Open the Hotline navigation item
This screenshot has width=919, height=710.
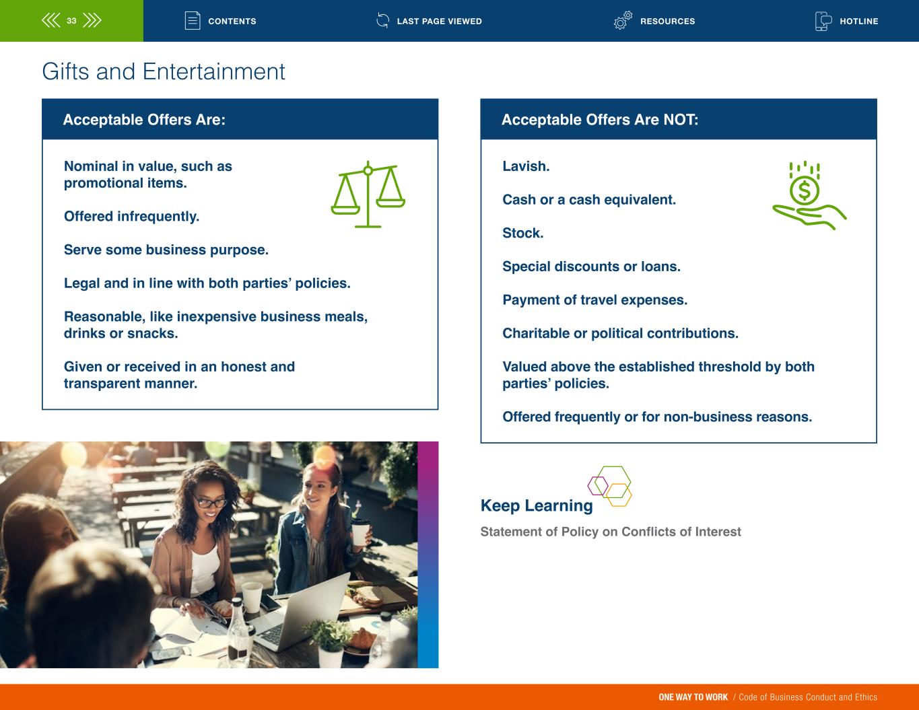(x=858, y=22)
